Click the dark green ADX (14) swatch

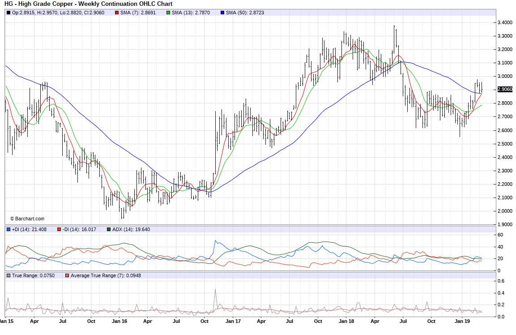click(x=109, y=229)
